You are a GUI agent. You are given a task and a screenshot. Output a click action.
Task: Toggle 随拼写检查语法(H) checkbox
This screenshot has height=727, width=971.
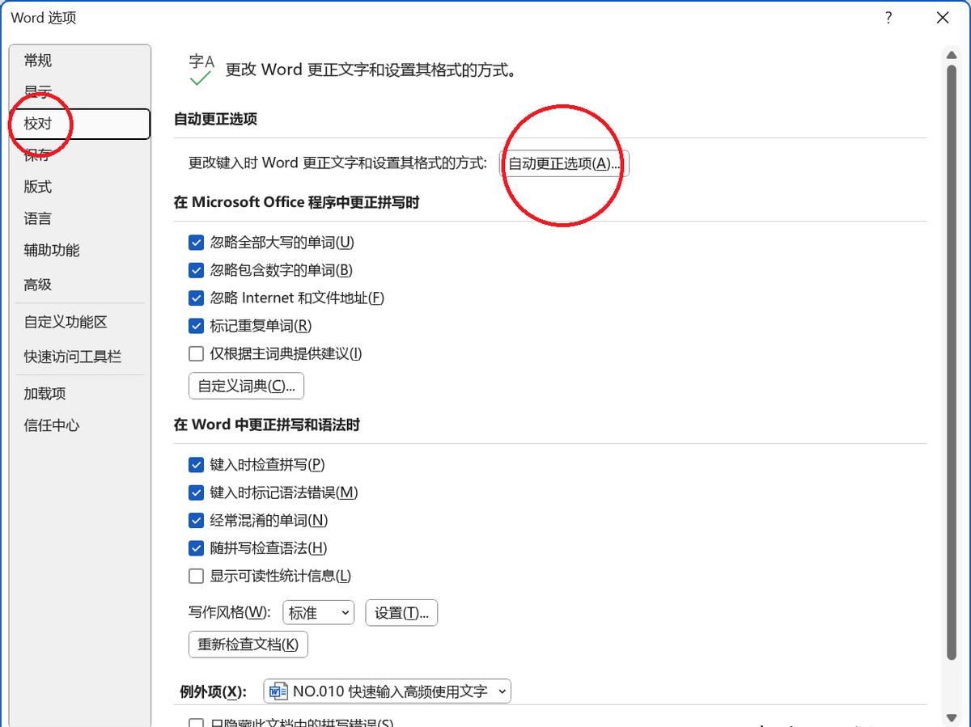[196, 548]
